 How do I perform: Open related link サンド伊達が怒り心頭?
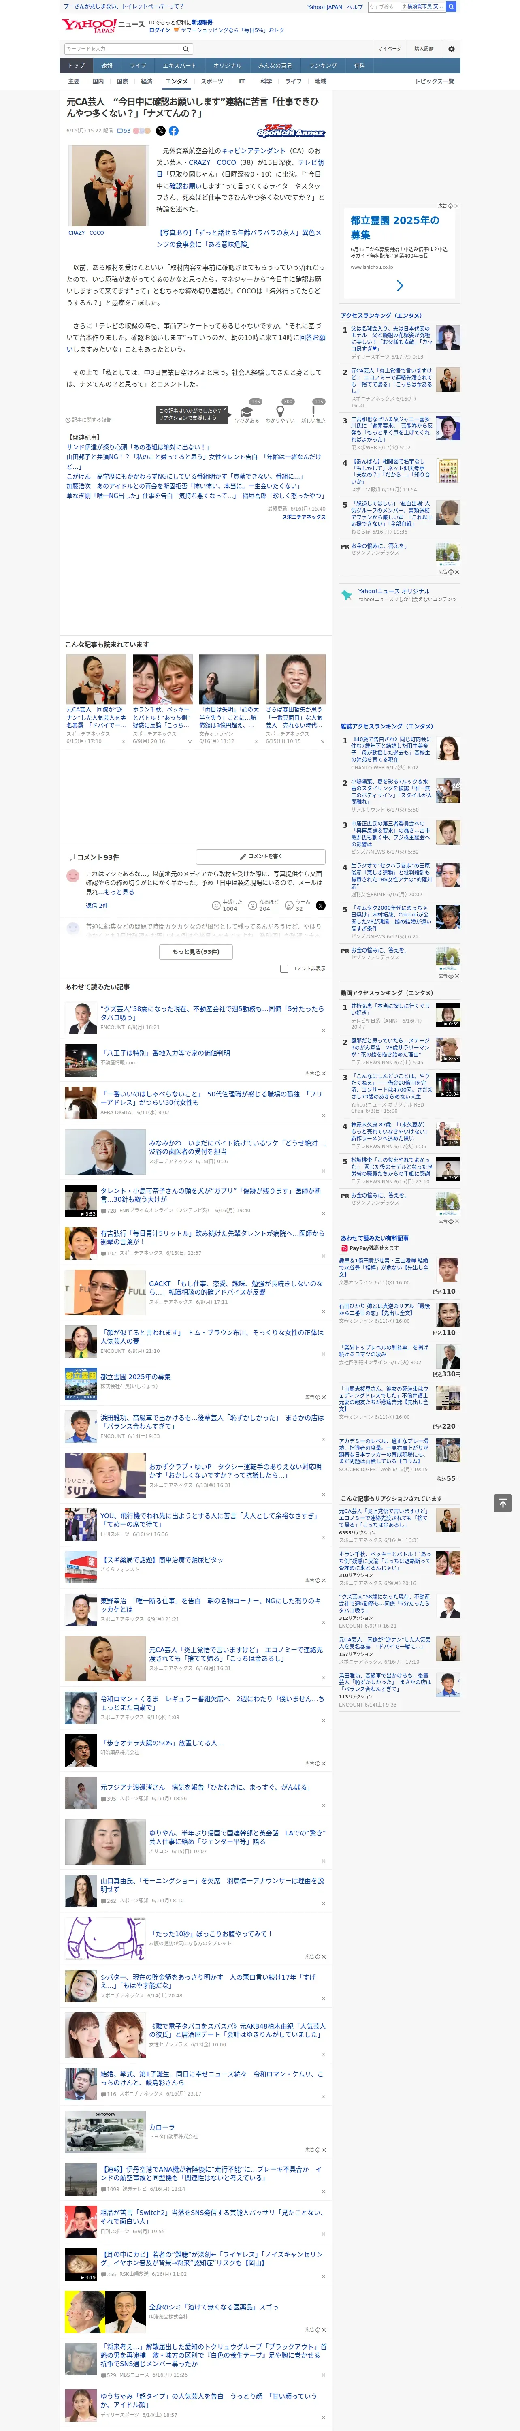(138, 447)
